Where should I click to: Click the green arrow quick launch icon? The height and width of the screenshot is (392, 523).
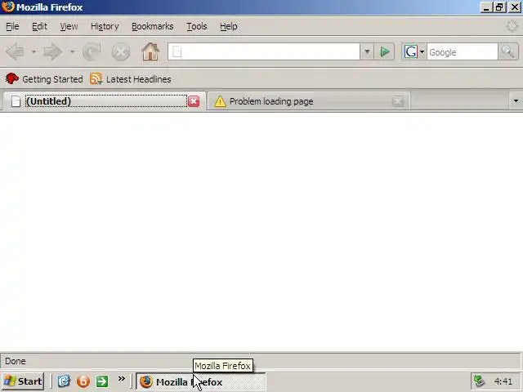tap(102, 381)
